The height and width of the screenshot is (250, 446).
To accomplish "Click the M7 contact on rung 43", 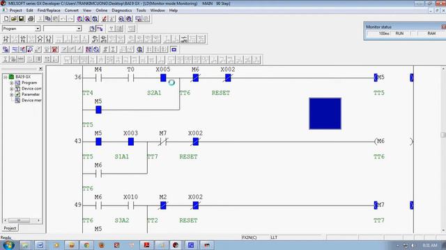I will click(x=163, y=142).
